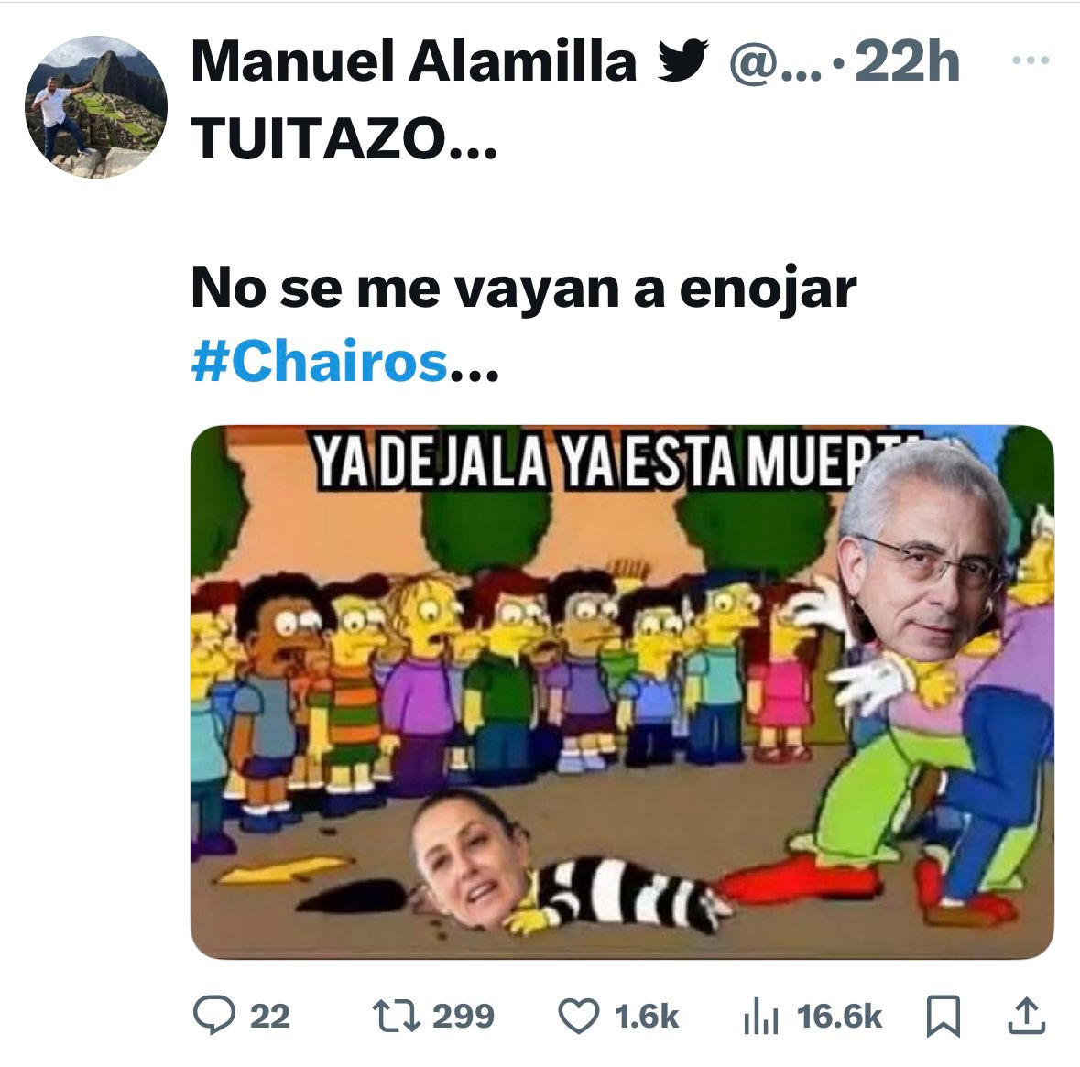
Task: Click the views count 16.6k
Action: pos(839,1016)
